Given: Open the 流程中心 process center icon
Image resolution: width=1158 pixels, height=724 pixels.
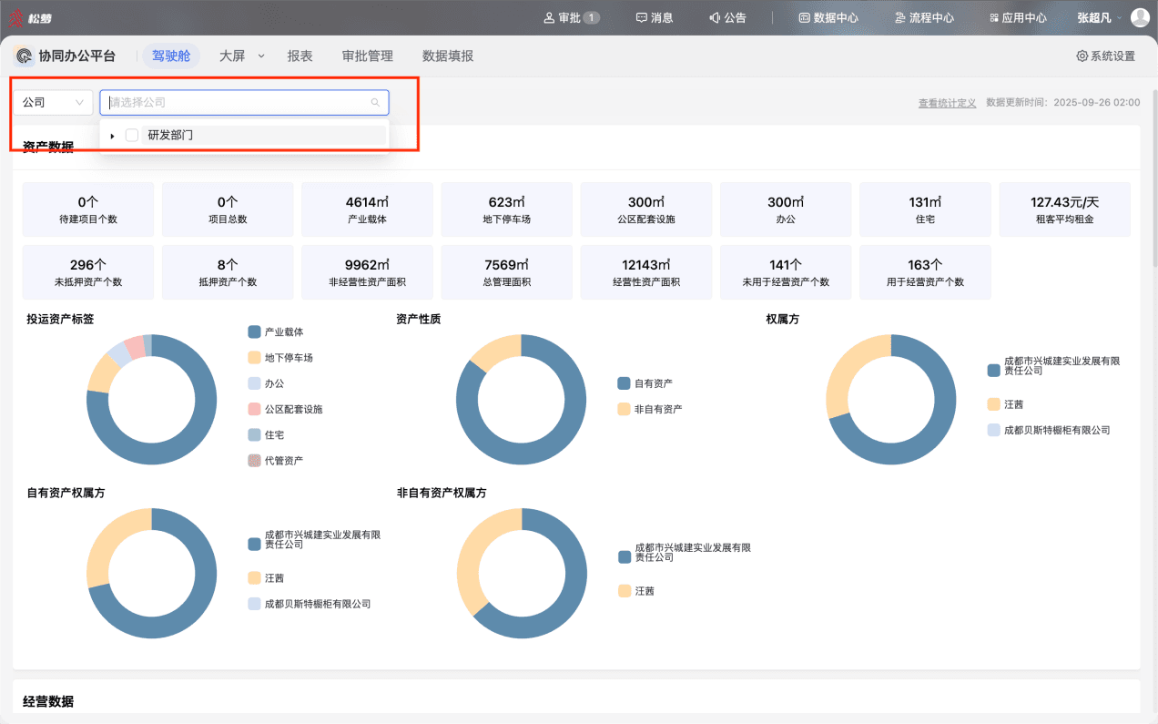Looking at the screenshot, I should tap(900, 17).
